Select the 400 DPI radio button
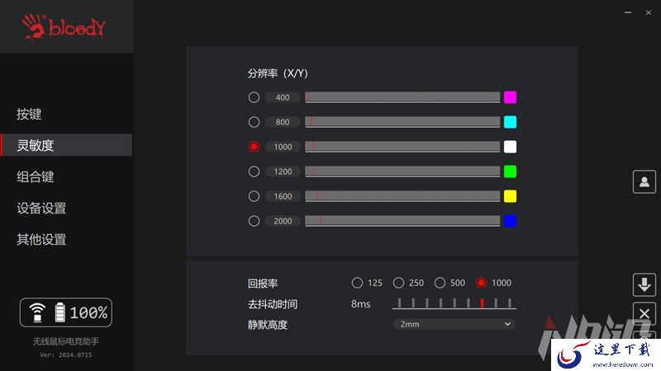 254,97
